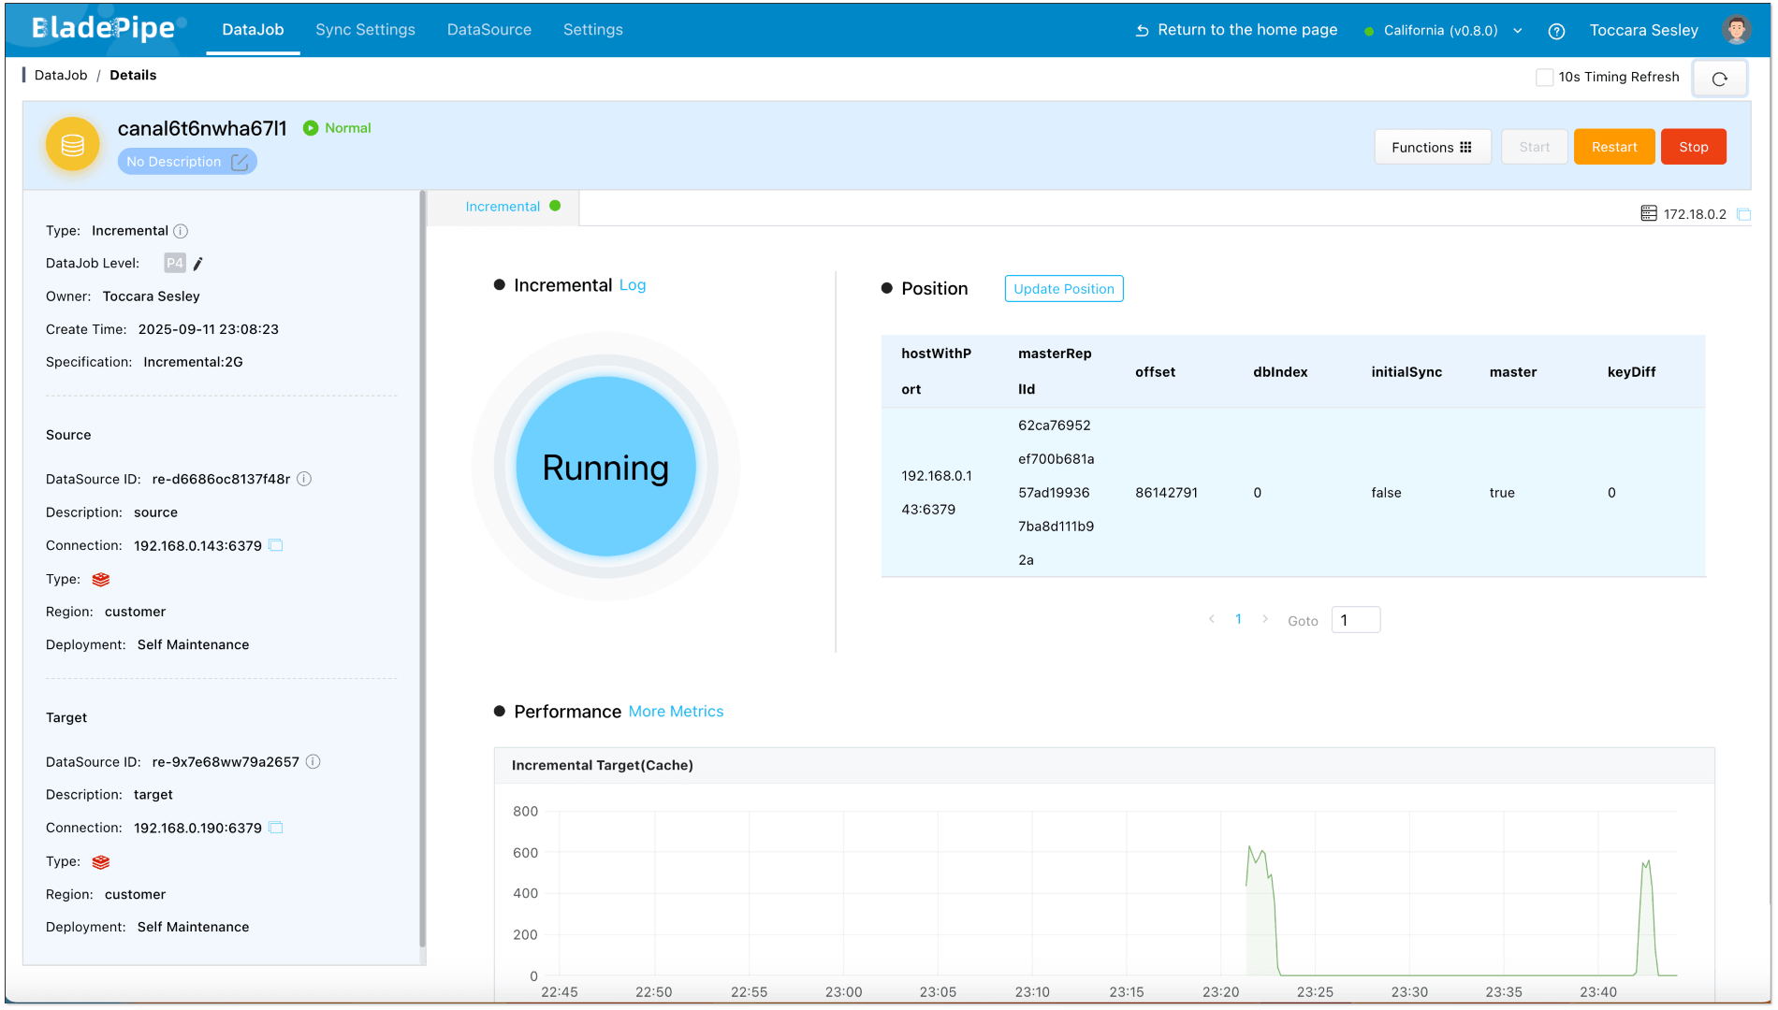The width and height of the screenshot is (1778, 1010).
Task: Click the refresh icon button
Action: point(1719,79)
